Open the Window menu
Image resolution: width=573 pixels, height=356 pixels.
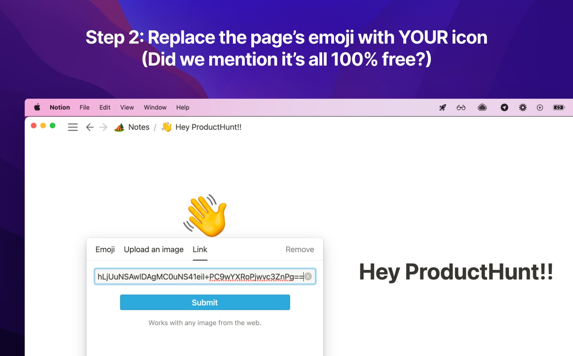155,107
